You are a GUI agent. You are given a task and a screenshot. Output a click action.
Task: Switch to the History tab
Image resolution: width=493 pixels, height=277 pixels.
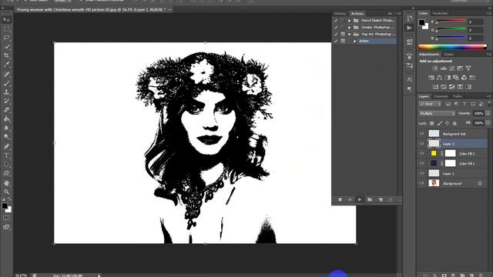[x=340, y=14]
